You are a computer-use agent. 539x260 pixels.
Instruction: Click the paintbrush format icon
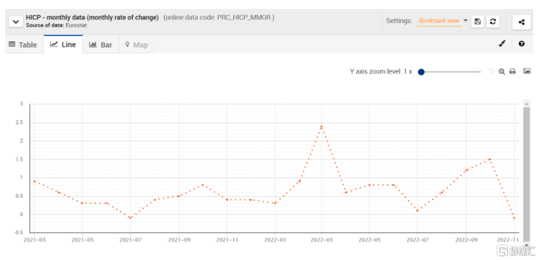click(502, 44)
